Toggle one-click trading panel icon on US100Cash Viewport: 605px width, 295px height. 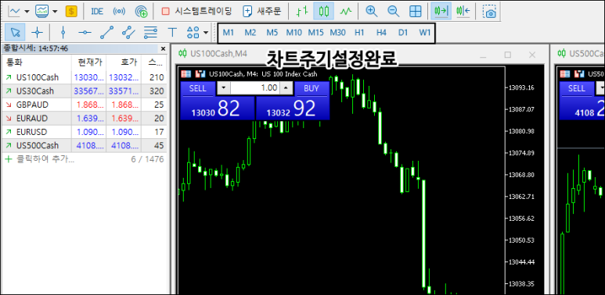[185, 74]
